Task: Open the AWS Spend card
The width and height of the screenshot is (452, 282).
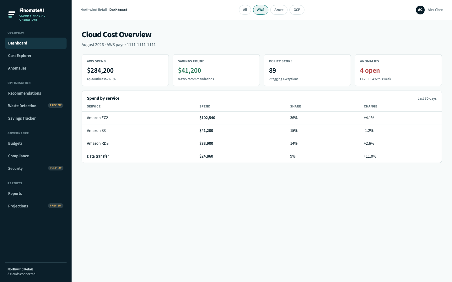Action: click(x=125, y=70)
